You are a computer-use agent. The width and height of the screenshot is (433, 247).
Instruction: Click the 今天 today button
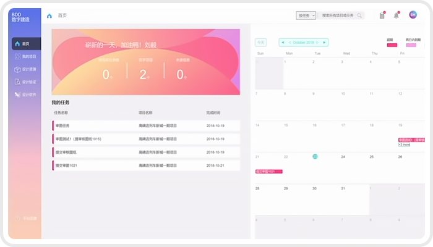click(261, 43)
